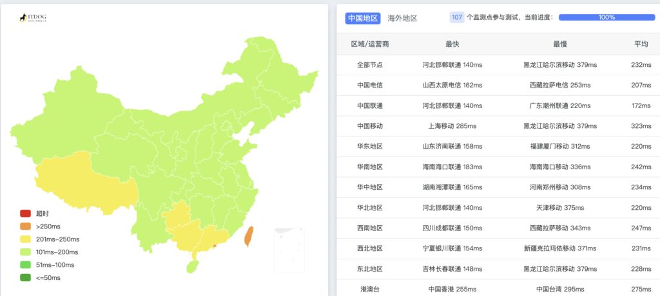Click 山东济南联通 158ms cell
Viewport: 660px width, 296px height.
pyautogui.click(x=452, y=146)
